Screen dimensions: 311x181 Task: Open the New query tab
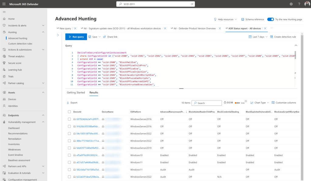[65, 28]
